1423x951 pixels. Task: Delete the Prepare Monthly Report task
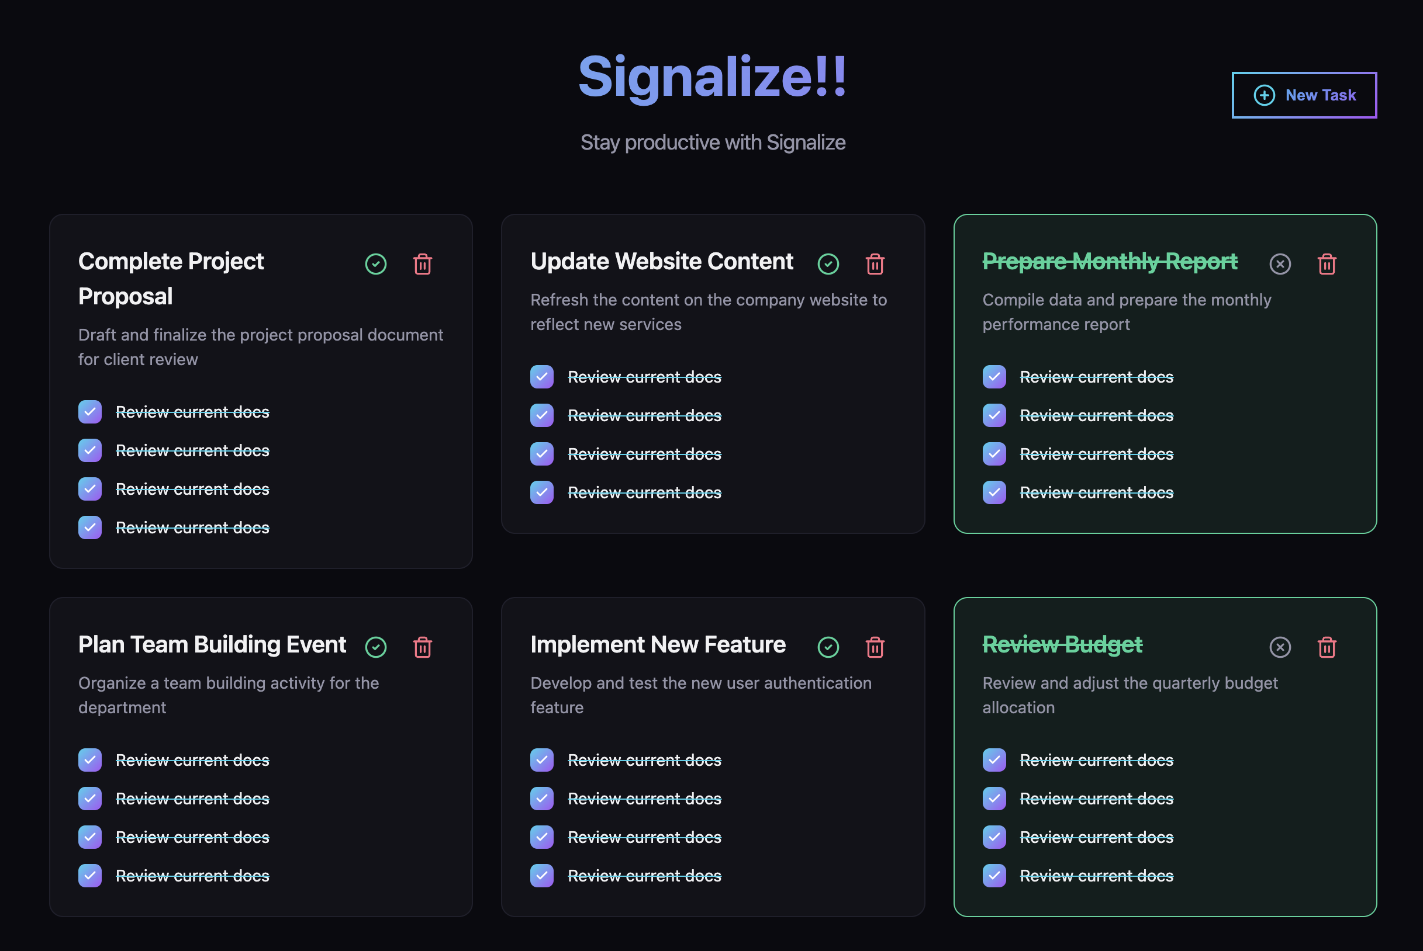tap(1327, 264)
